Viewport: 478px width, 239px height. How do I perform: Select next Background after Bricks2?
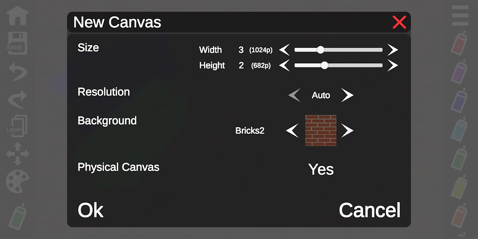[x=347, y=130]
